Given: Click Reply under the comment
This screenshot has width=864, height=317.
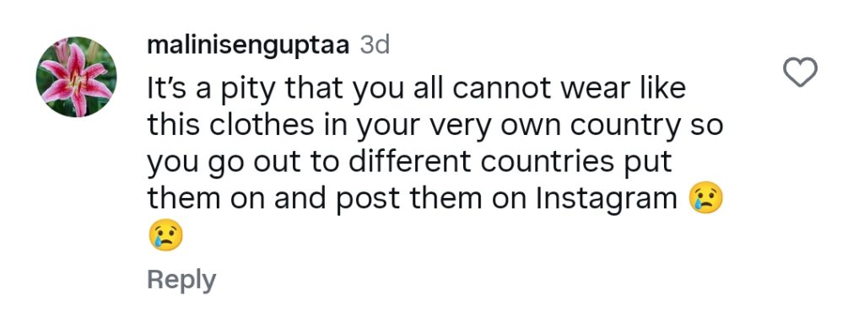Looking at the screenshot, I should click(x=181, y=280).
